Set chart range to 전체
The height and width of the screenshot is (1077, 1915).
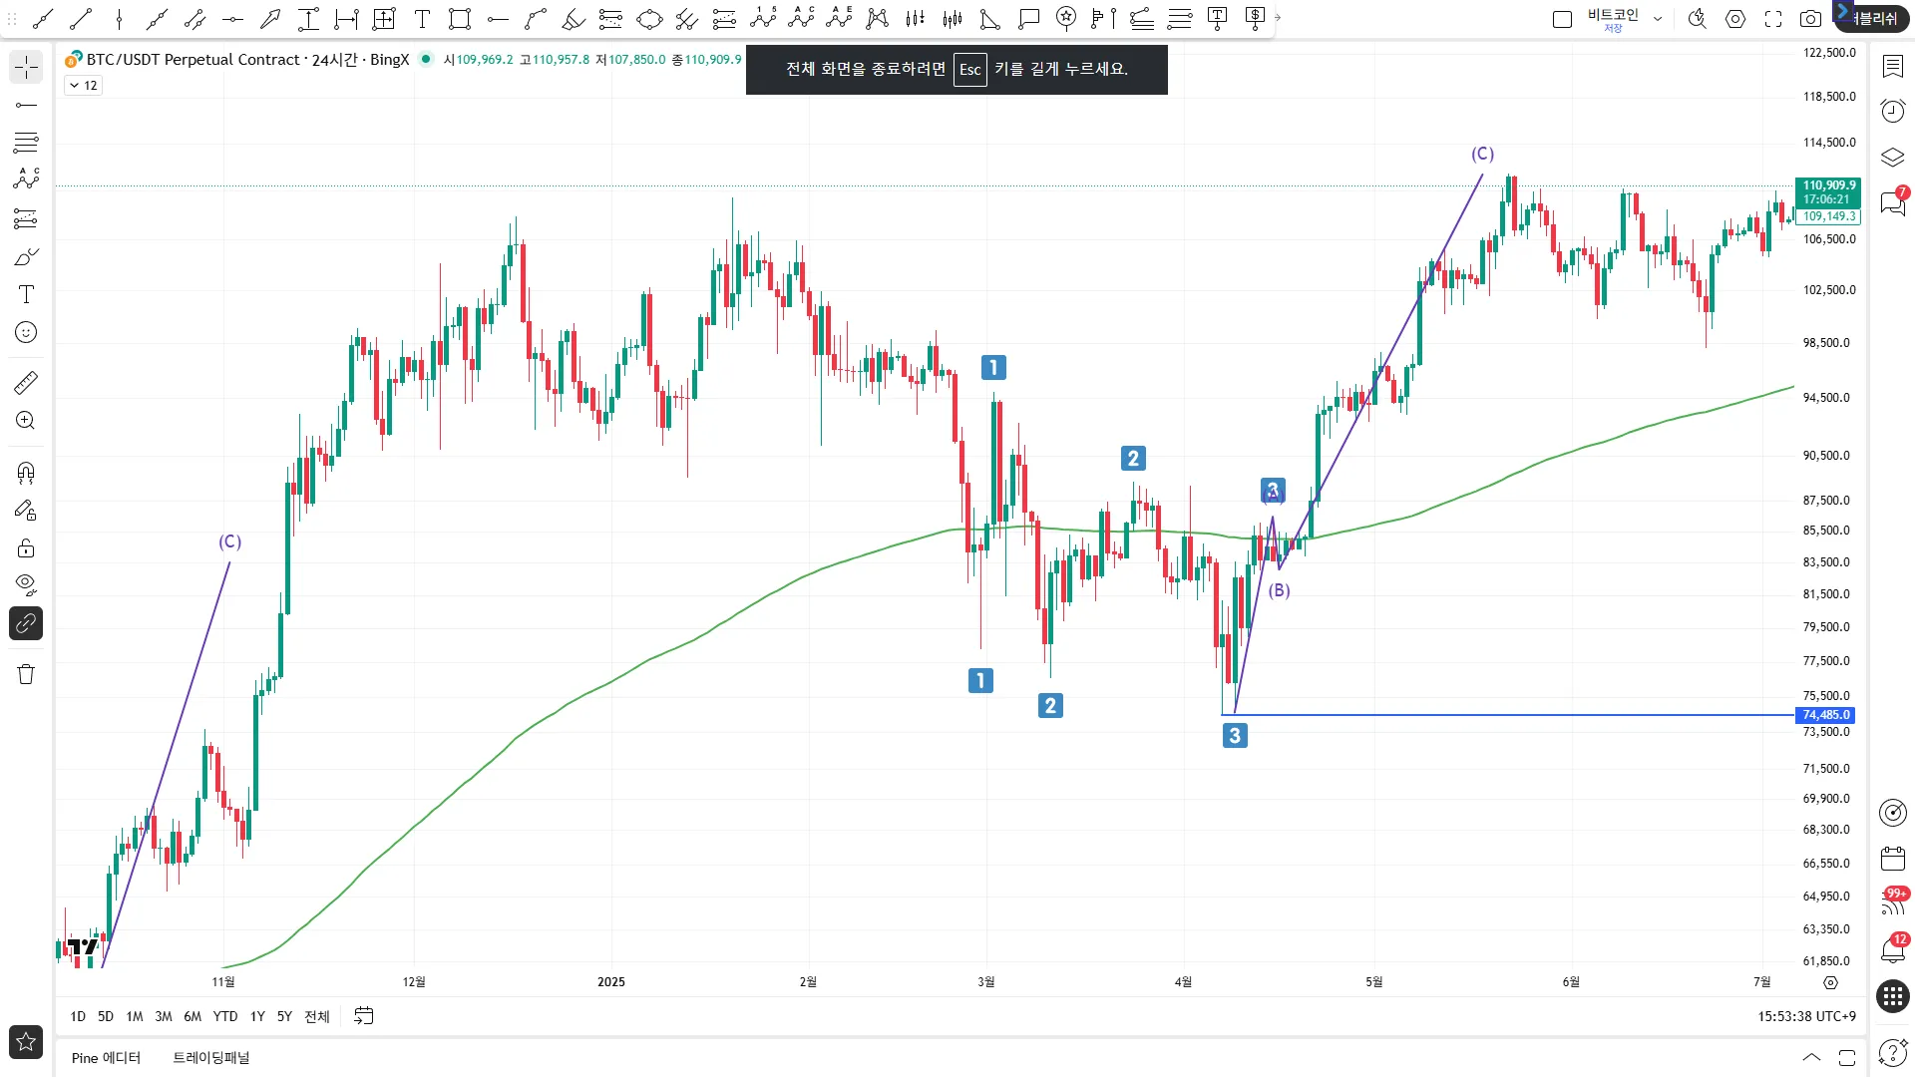tap(316, 1016)
